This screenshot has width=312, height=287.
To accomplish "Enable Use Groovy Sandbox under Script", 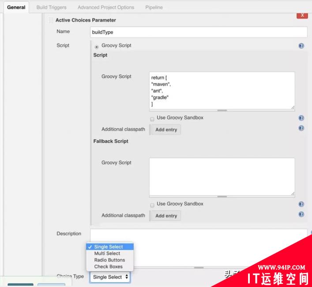I will pyautogui.click(x=152, y=119).
